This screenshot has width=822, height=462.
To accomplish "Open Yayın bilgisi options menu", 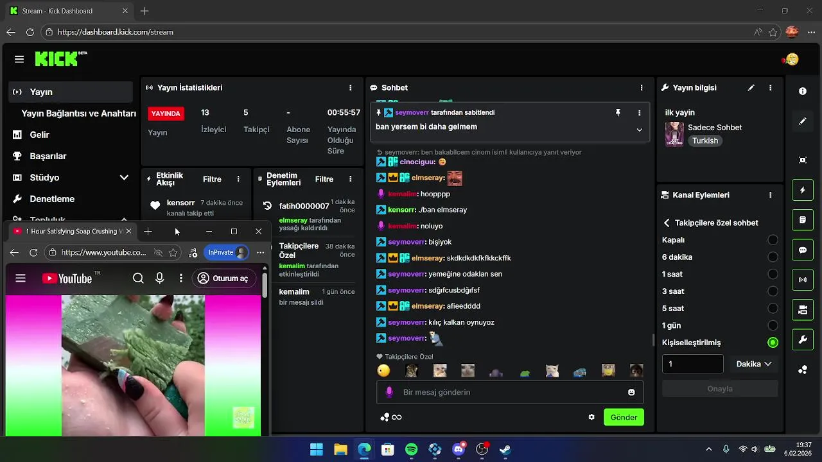I will point(770,88).
